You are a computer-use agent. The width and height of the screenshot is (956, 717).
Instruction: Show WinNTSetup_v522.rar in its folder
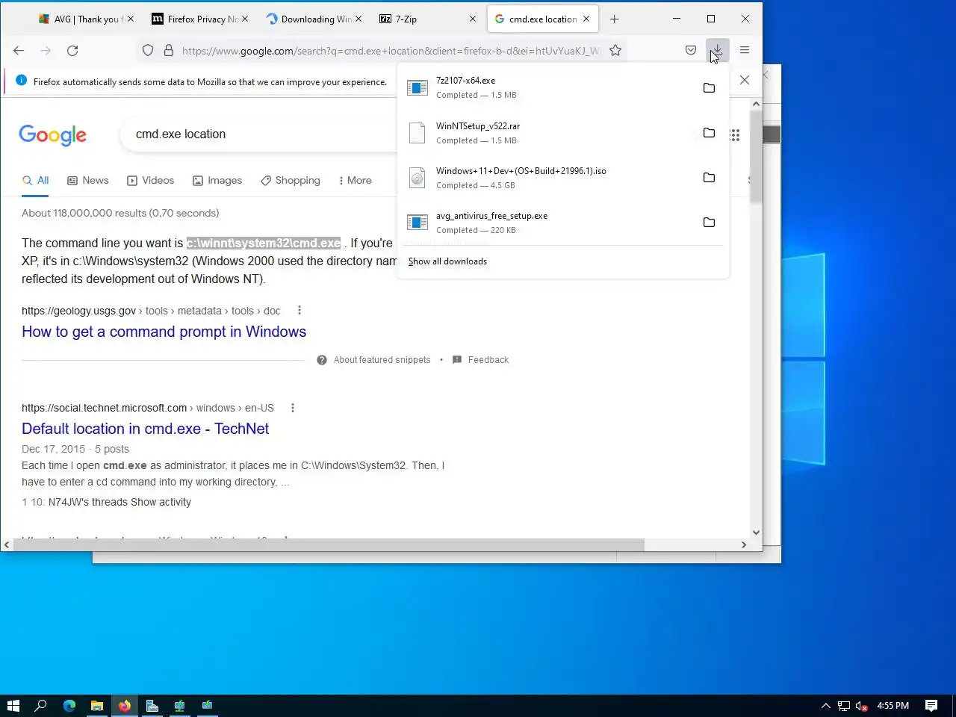click(709, 132)
